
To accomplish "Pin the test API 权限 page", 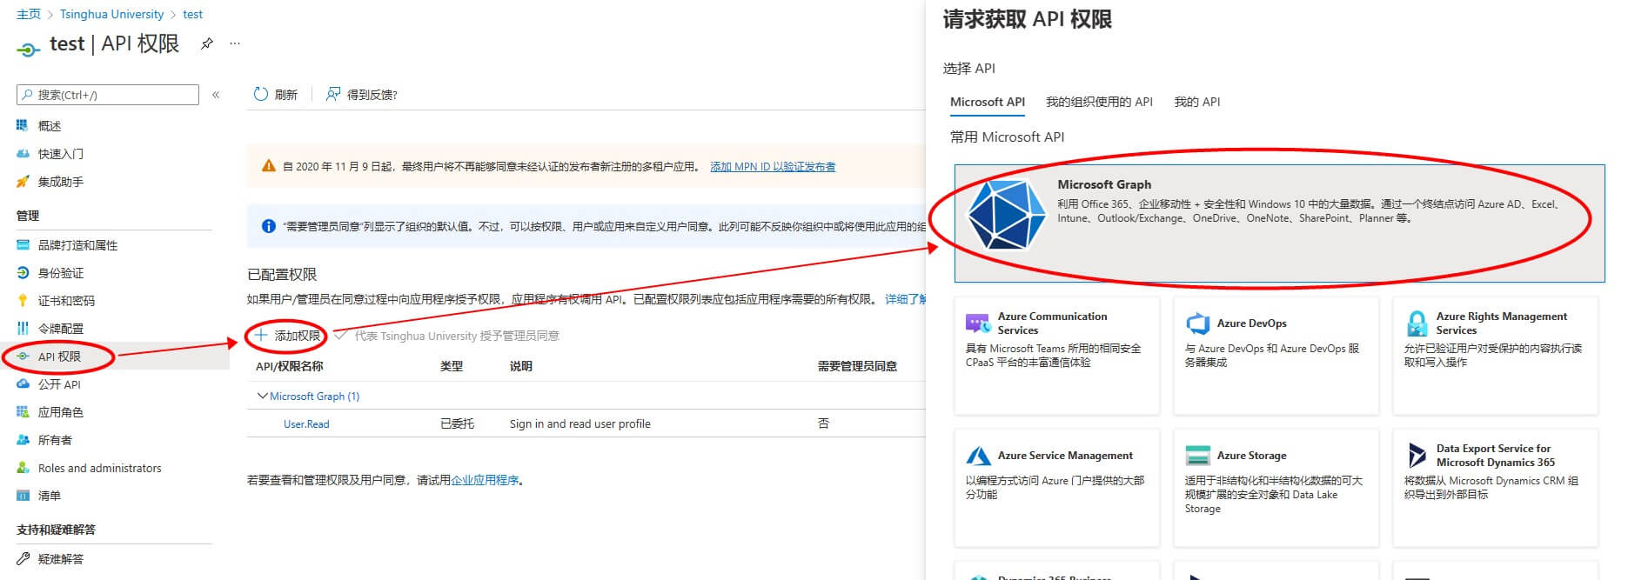I will click(207, 43).
